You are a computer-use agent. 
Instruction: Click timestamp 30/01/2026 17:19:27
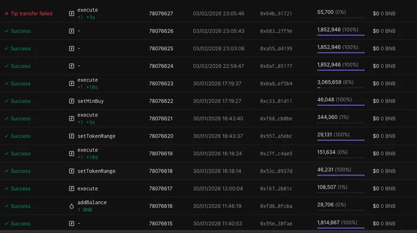pyautogui.click(x=217, y=101)
